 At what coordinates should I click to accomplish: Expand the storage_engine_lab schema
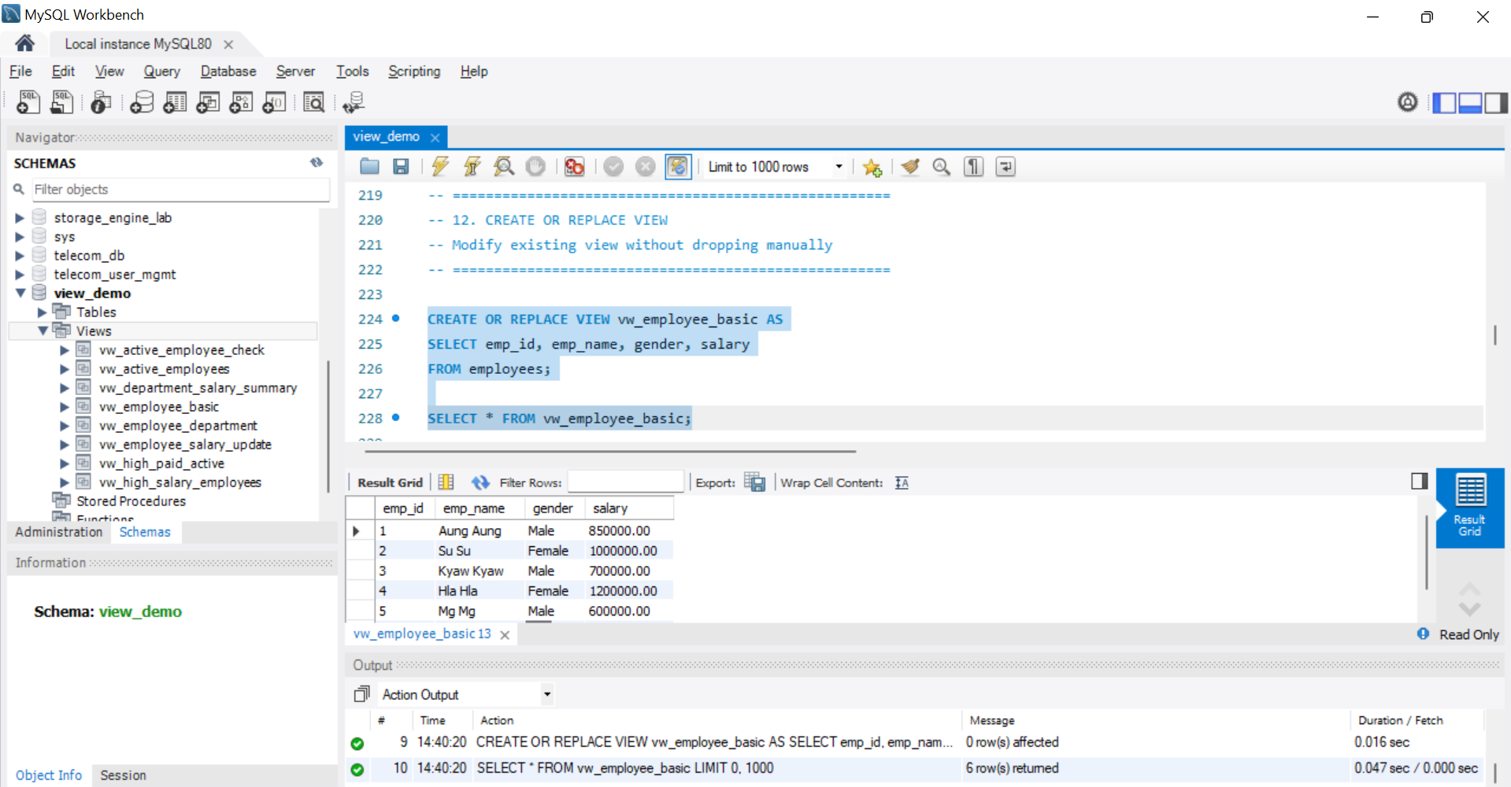tap(20, 218)
